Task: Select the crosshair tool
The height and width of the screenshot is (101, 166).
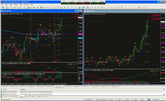Action: pyautogui.click(x=125, y=7)
